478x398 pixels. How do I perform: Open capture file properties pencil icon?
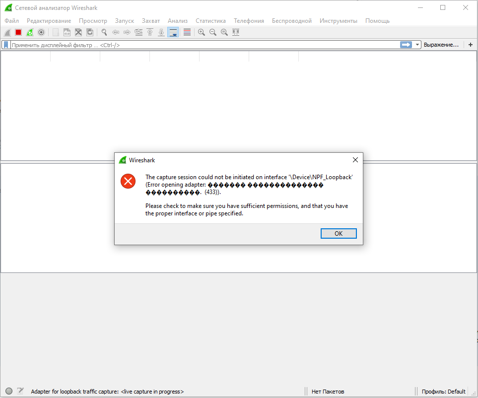20,391
